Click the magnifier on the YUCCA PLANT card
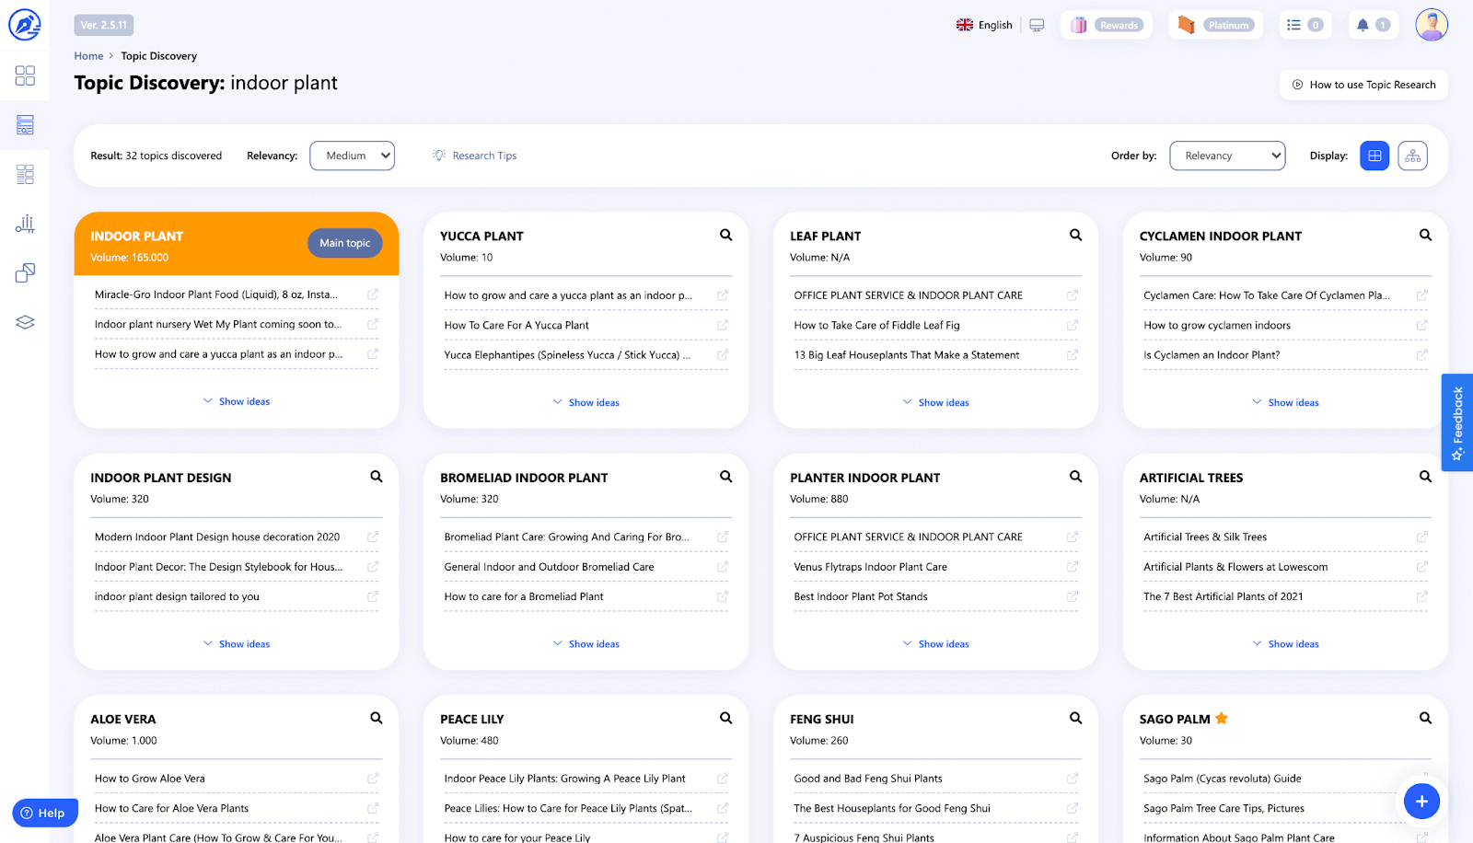 725,235
